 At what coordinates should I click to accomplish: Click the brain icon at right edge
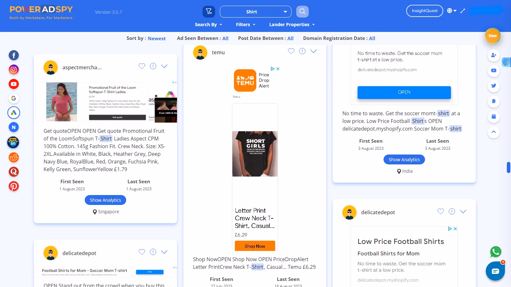point(506,62)
